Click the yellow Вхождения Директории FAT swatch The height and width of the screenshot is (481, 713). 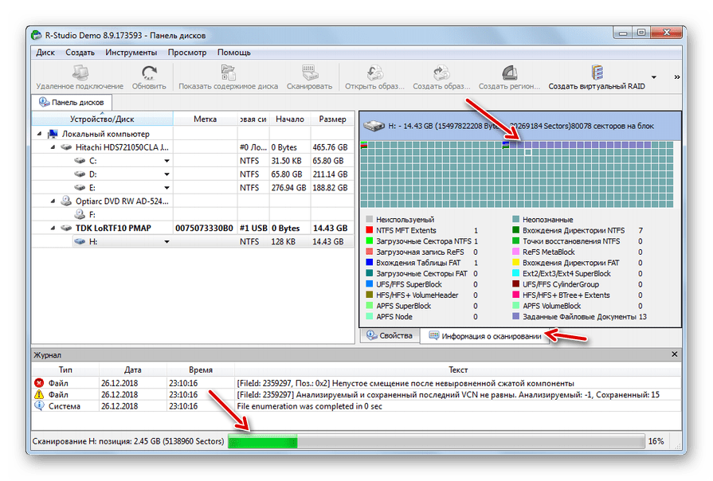[x=515, y=262]
